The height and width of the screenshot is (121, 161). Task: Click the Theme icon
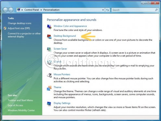pyautogui.click(x=49, y=88)
